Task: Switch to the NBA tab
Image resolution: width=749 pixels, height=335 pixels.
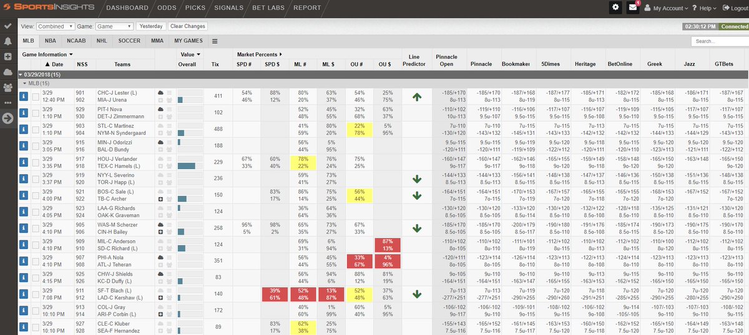Action: pyautogui.click(x=50, y=41)
